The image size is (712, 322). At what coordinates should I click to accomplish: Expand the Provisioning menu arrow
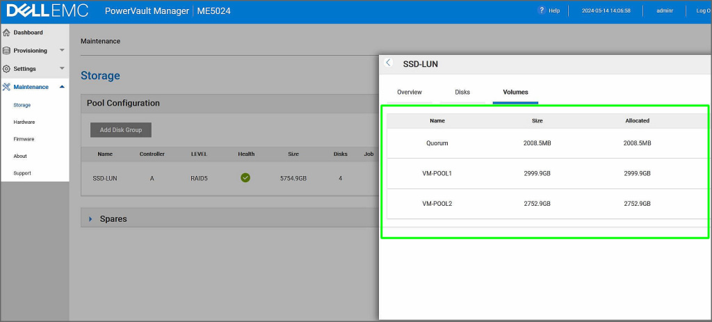pos(62,51)
